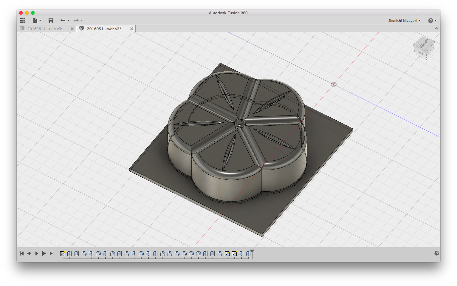Expand the help dropdown arrow

click(x=435, y=21)
